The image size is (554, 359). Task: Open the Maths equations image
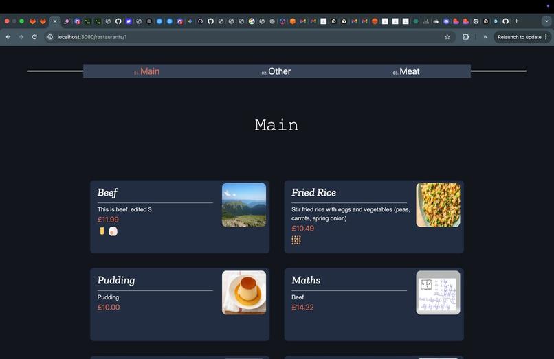[438, 292]
